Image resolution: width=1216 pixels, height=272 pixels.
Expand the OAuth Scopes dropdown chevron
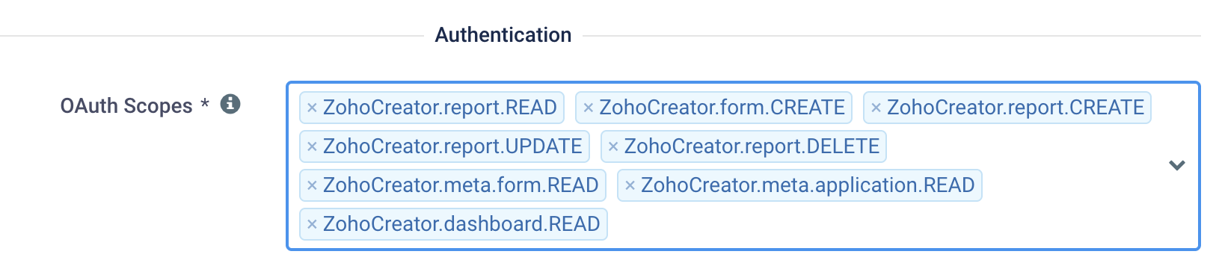click(x=1177, y=165)
